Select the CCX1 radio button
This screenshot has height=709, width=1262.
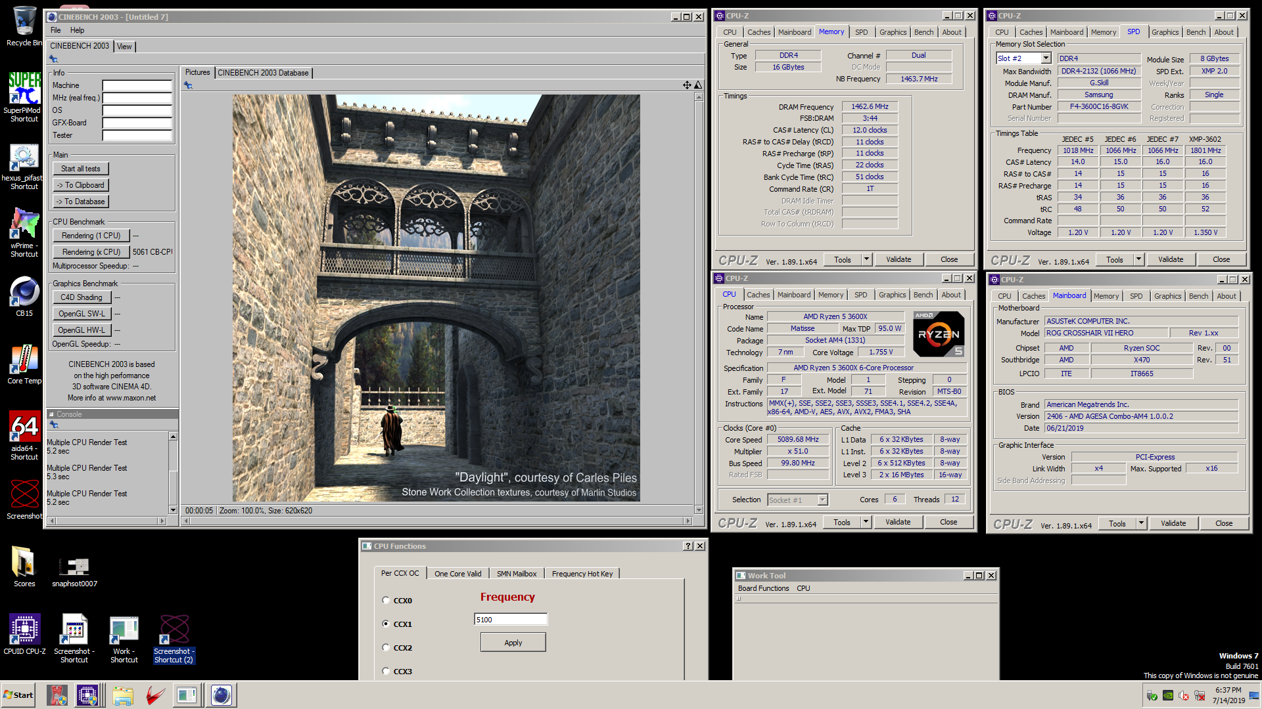[x=386, y=624]
